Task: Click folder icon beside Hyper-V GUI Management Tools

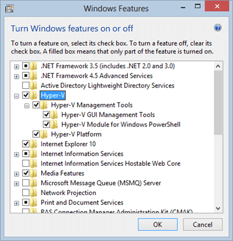Action: 54,115
